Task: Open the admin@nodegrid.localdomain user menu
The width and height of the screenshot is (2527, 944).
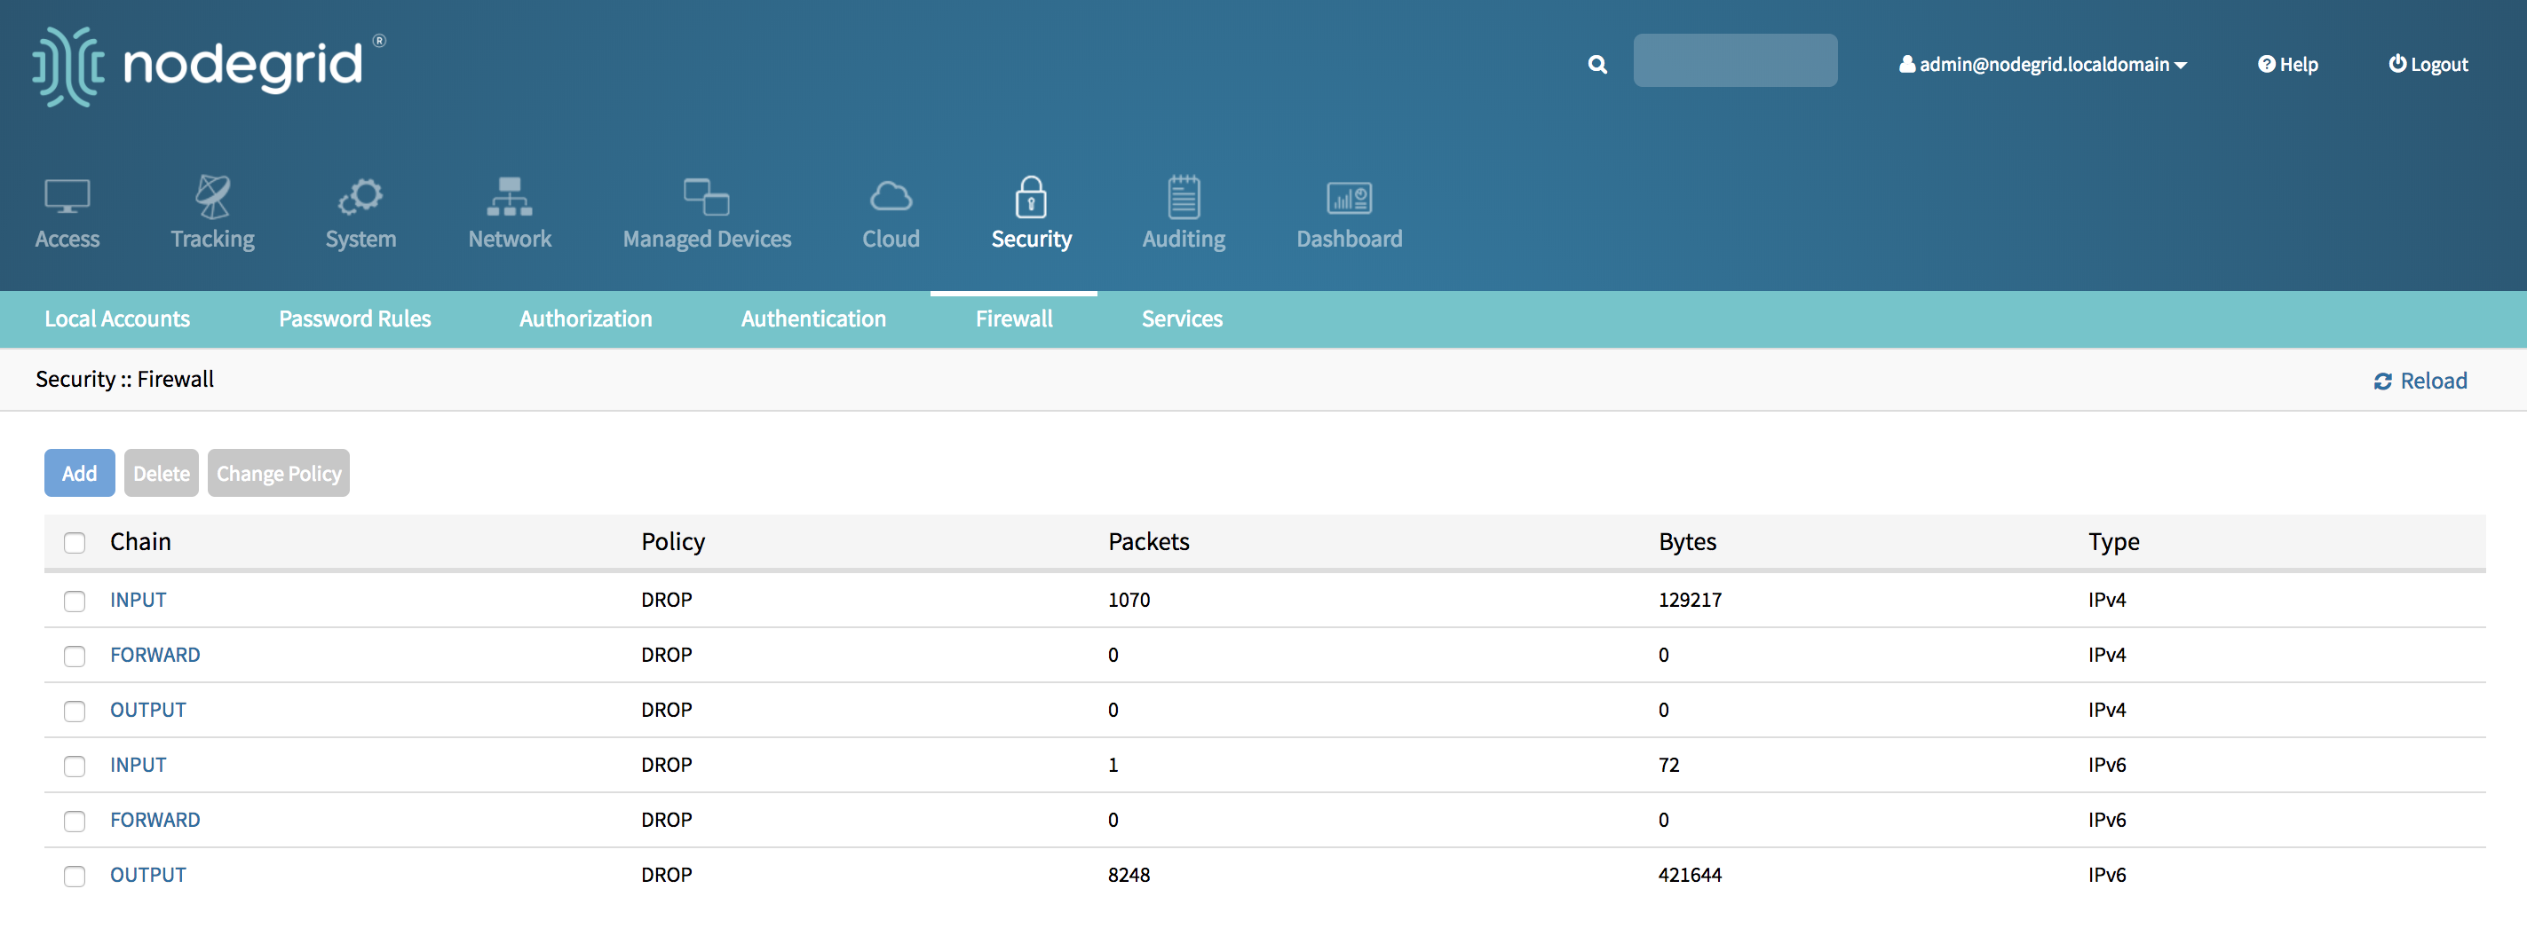Action: coord(2043,65)
